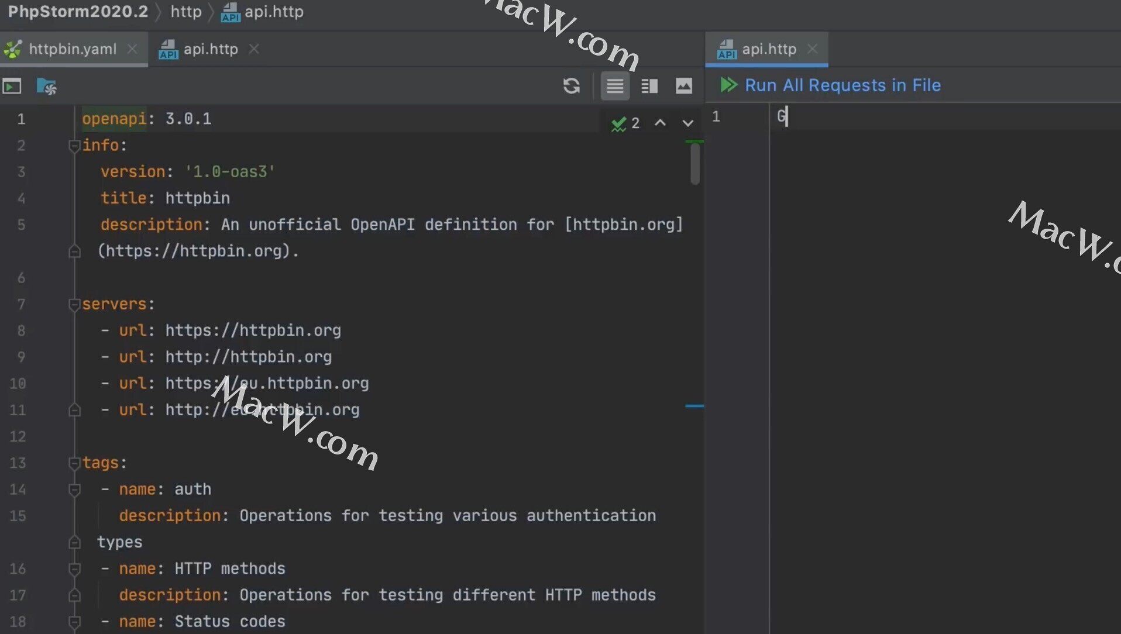Open the api.http tab in left editor
This screenshot has height=634, width=1121.
click(x=210, y=49)
